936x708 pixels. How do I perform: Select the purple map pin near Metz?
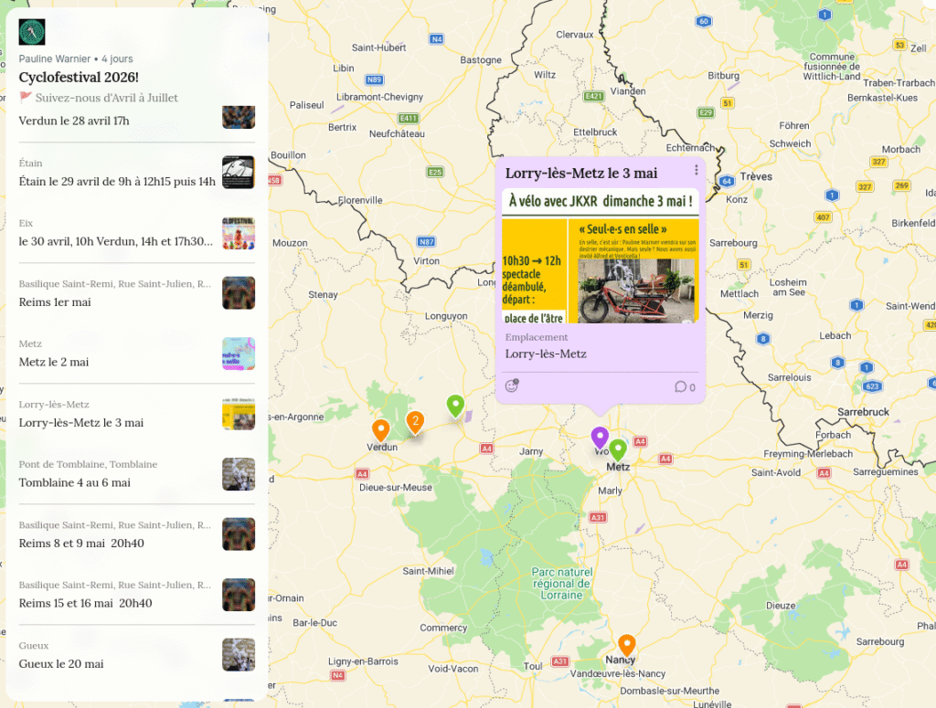[600, 437]
